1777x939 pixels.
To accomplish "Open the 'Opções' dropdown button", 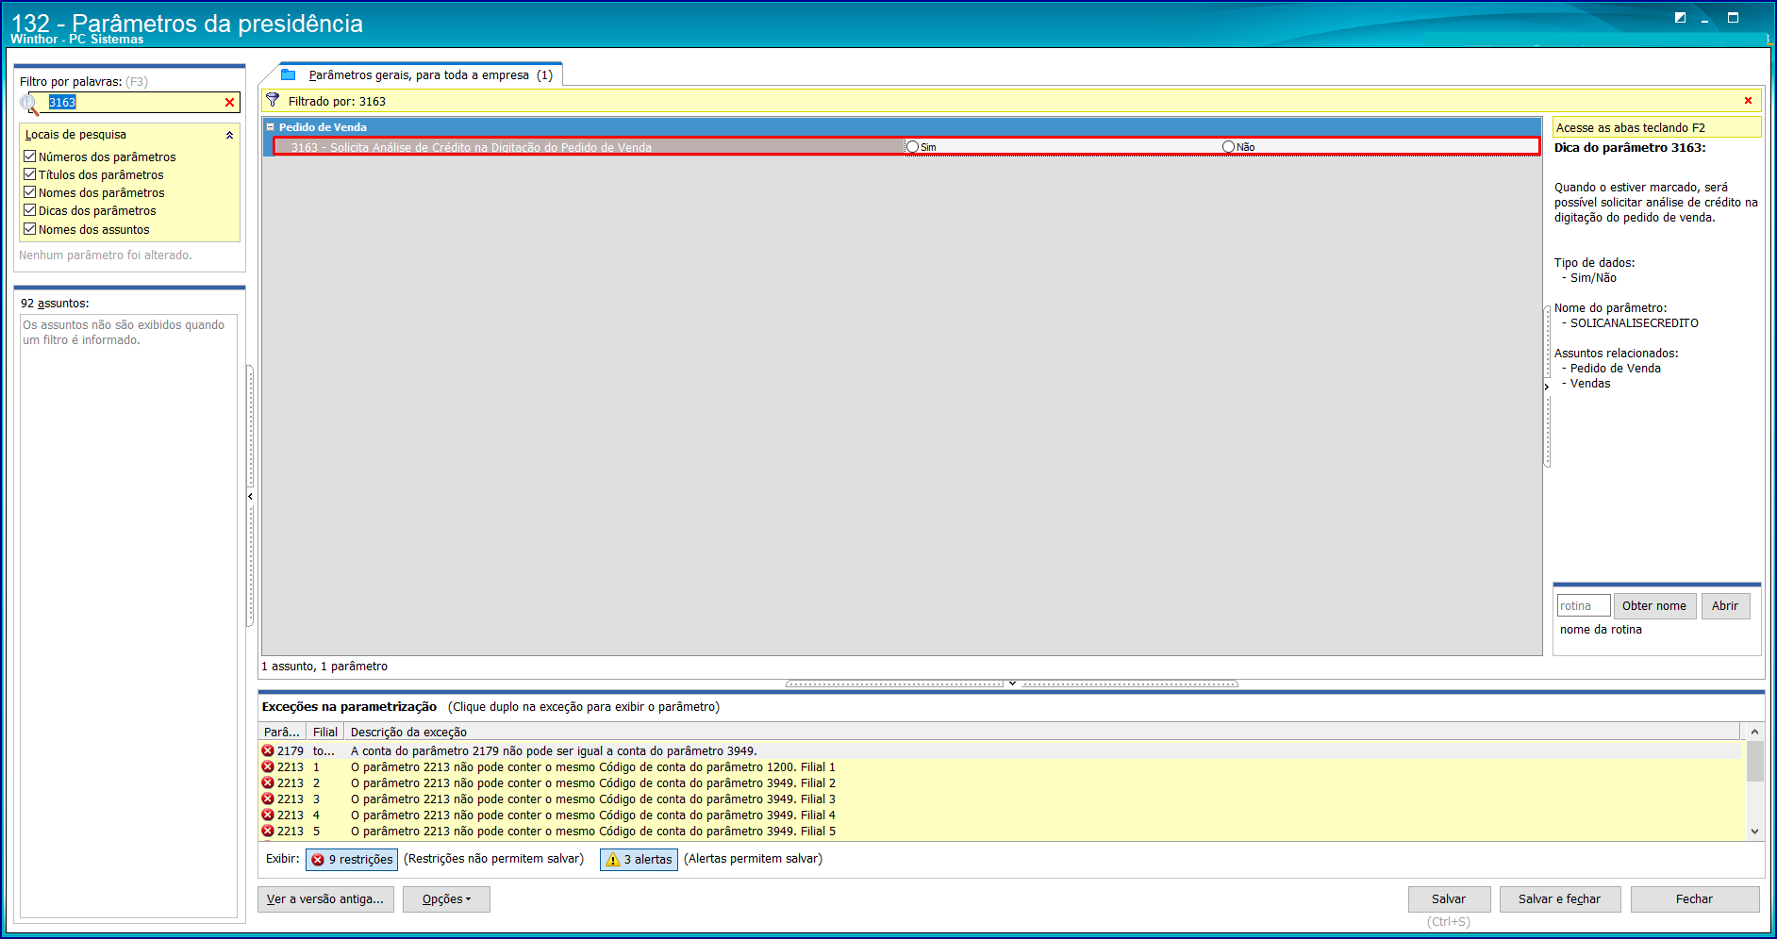I will [446, 899].
